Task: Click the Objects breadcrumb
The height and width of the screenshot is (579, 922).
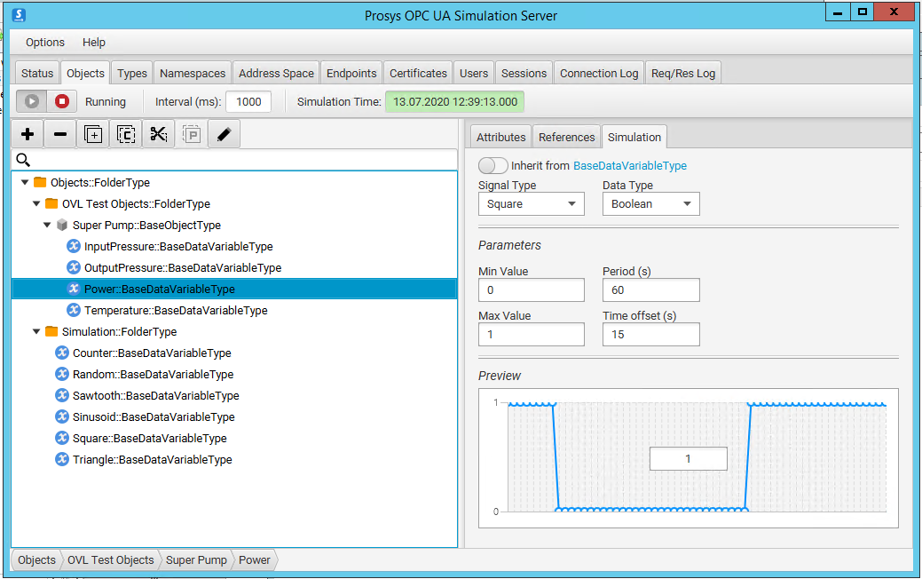Action: pyautogui.click(x=36, y=559)
